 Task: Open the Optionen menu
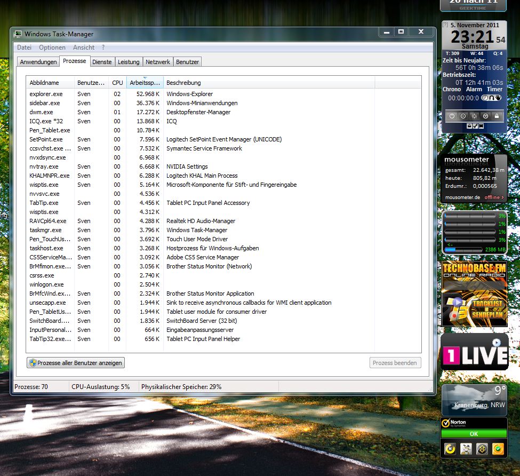(x=52, y=47)
